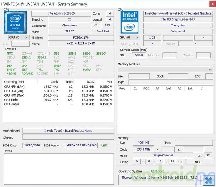Click the SSSE-3 feature label
The image size is (216, 187).
pyautogui.click(x=101, y=53)
